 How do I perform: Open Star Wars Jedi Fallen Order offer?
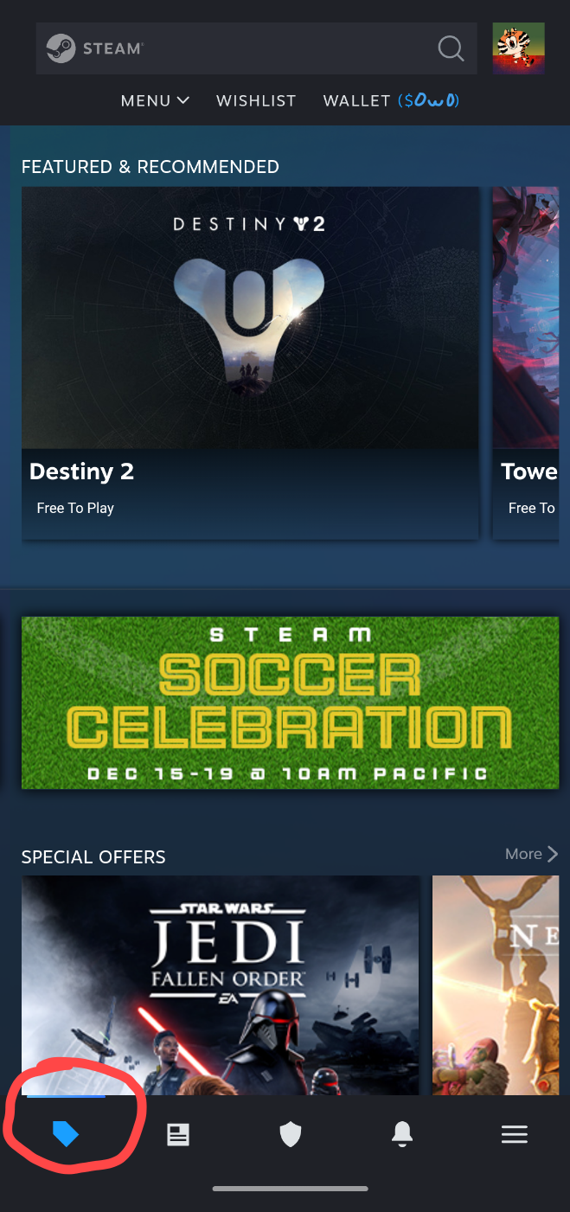click(x=221, y=984)
